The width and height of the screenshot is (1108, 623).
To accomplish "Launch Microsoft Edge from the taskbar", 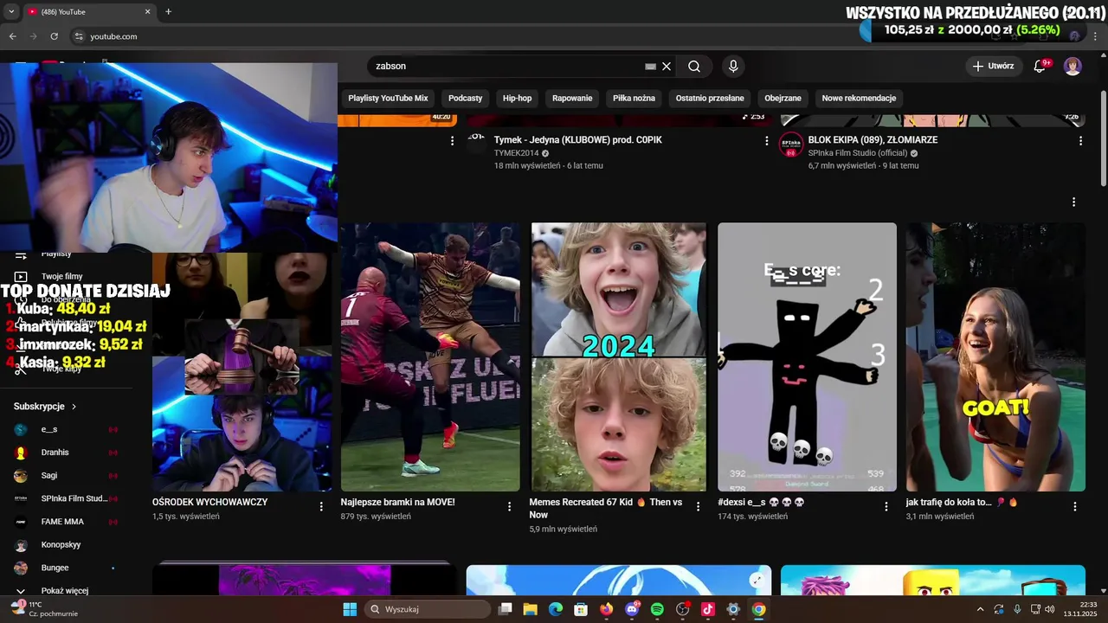I will point(556,609).
